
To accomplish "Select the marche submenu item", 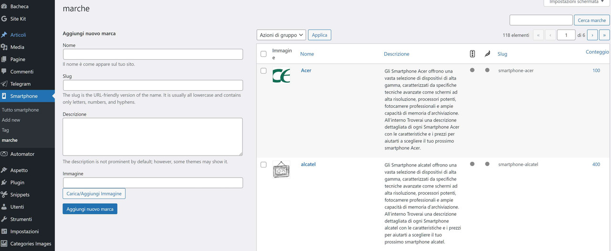I will coord(10,140).
